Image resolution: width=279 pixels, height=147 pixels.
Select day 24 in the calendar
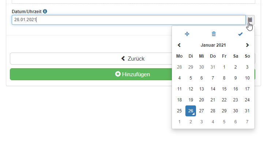[247, 100]
